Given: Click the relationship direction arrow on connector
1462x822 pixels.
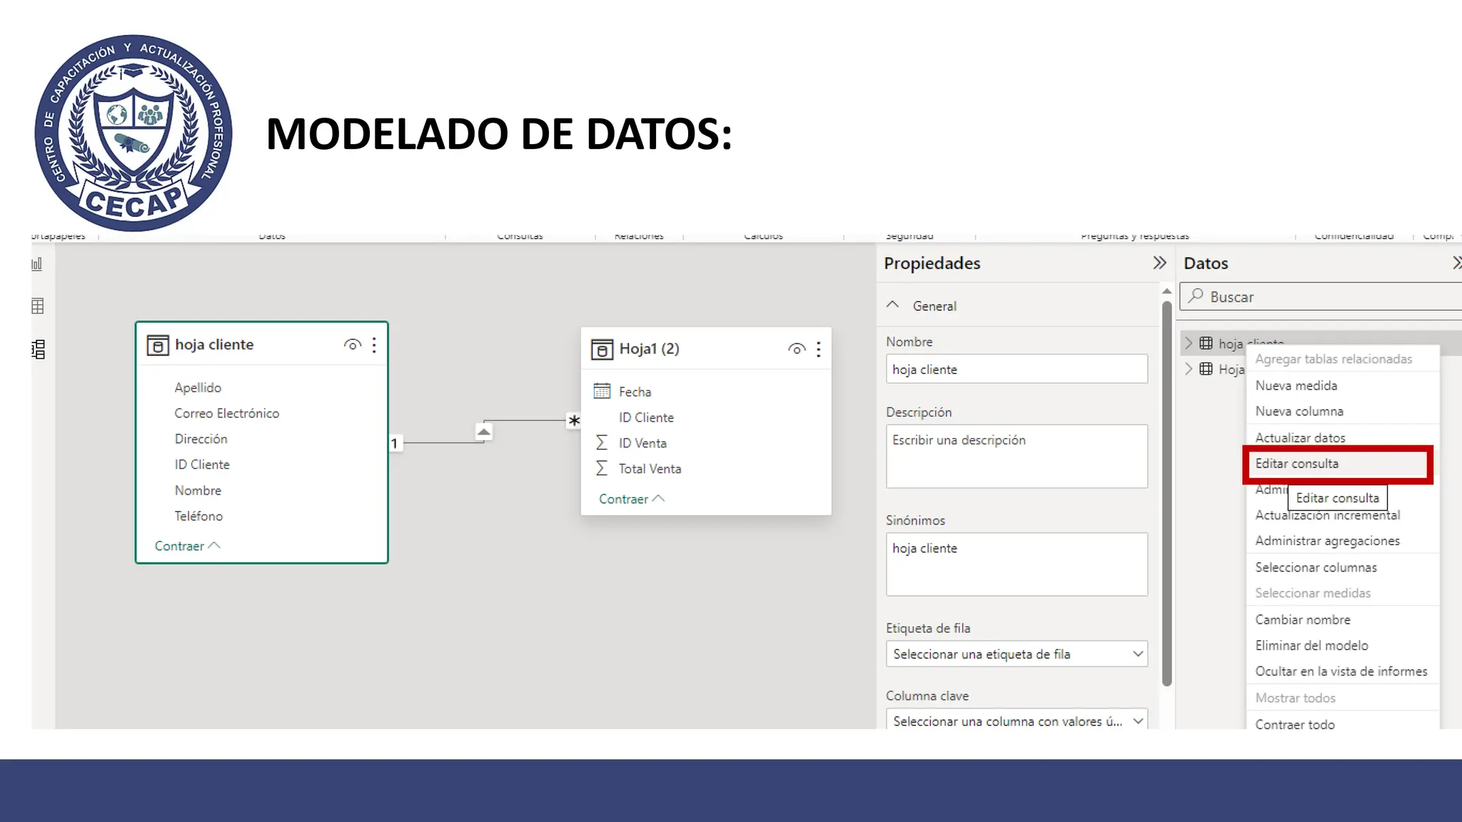Looking at the screenshot, I should coord(484,432).
